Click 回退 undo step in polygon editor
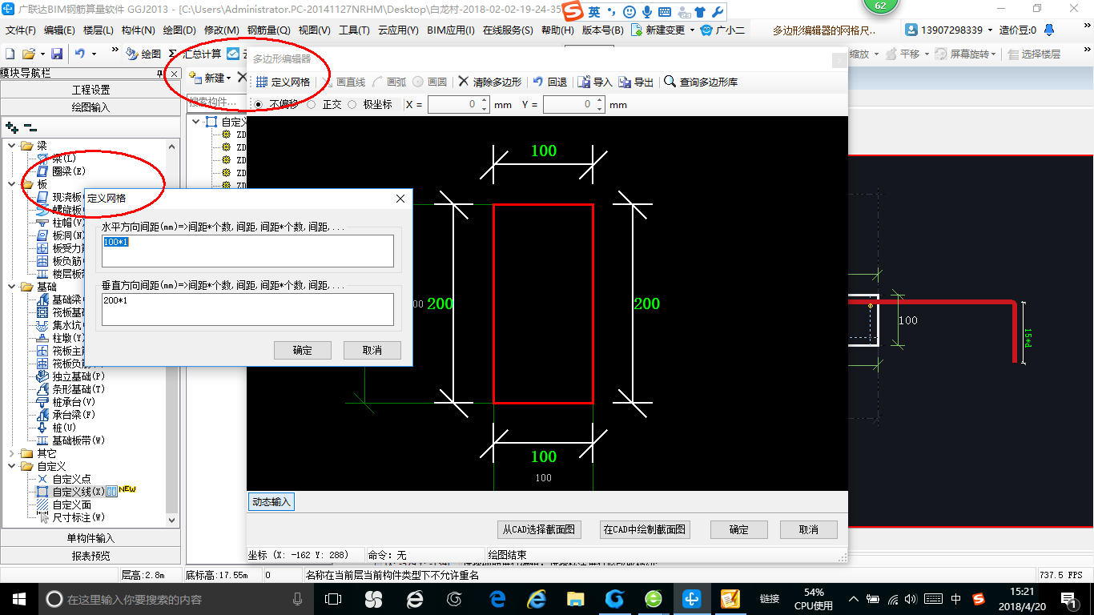This screenshot has width=1094, height=615. [549, 82]
